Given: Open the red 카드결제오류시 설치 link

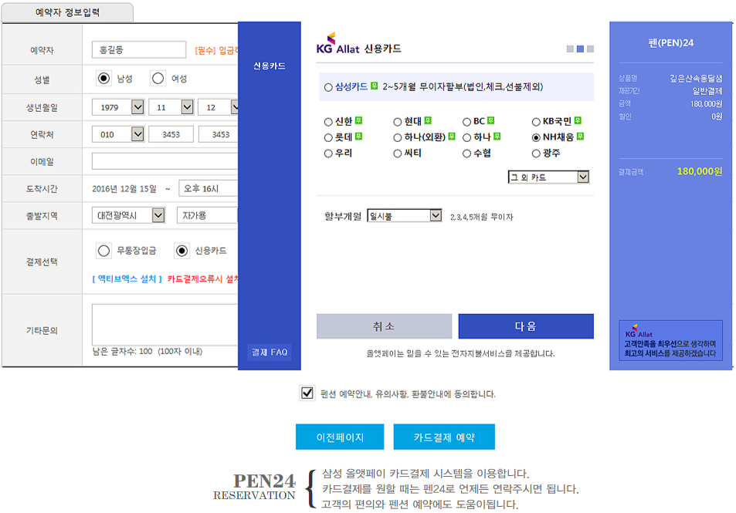Looking at the screenshot, I should click(203, 279).
